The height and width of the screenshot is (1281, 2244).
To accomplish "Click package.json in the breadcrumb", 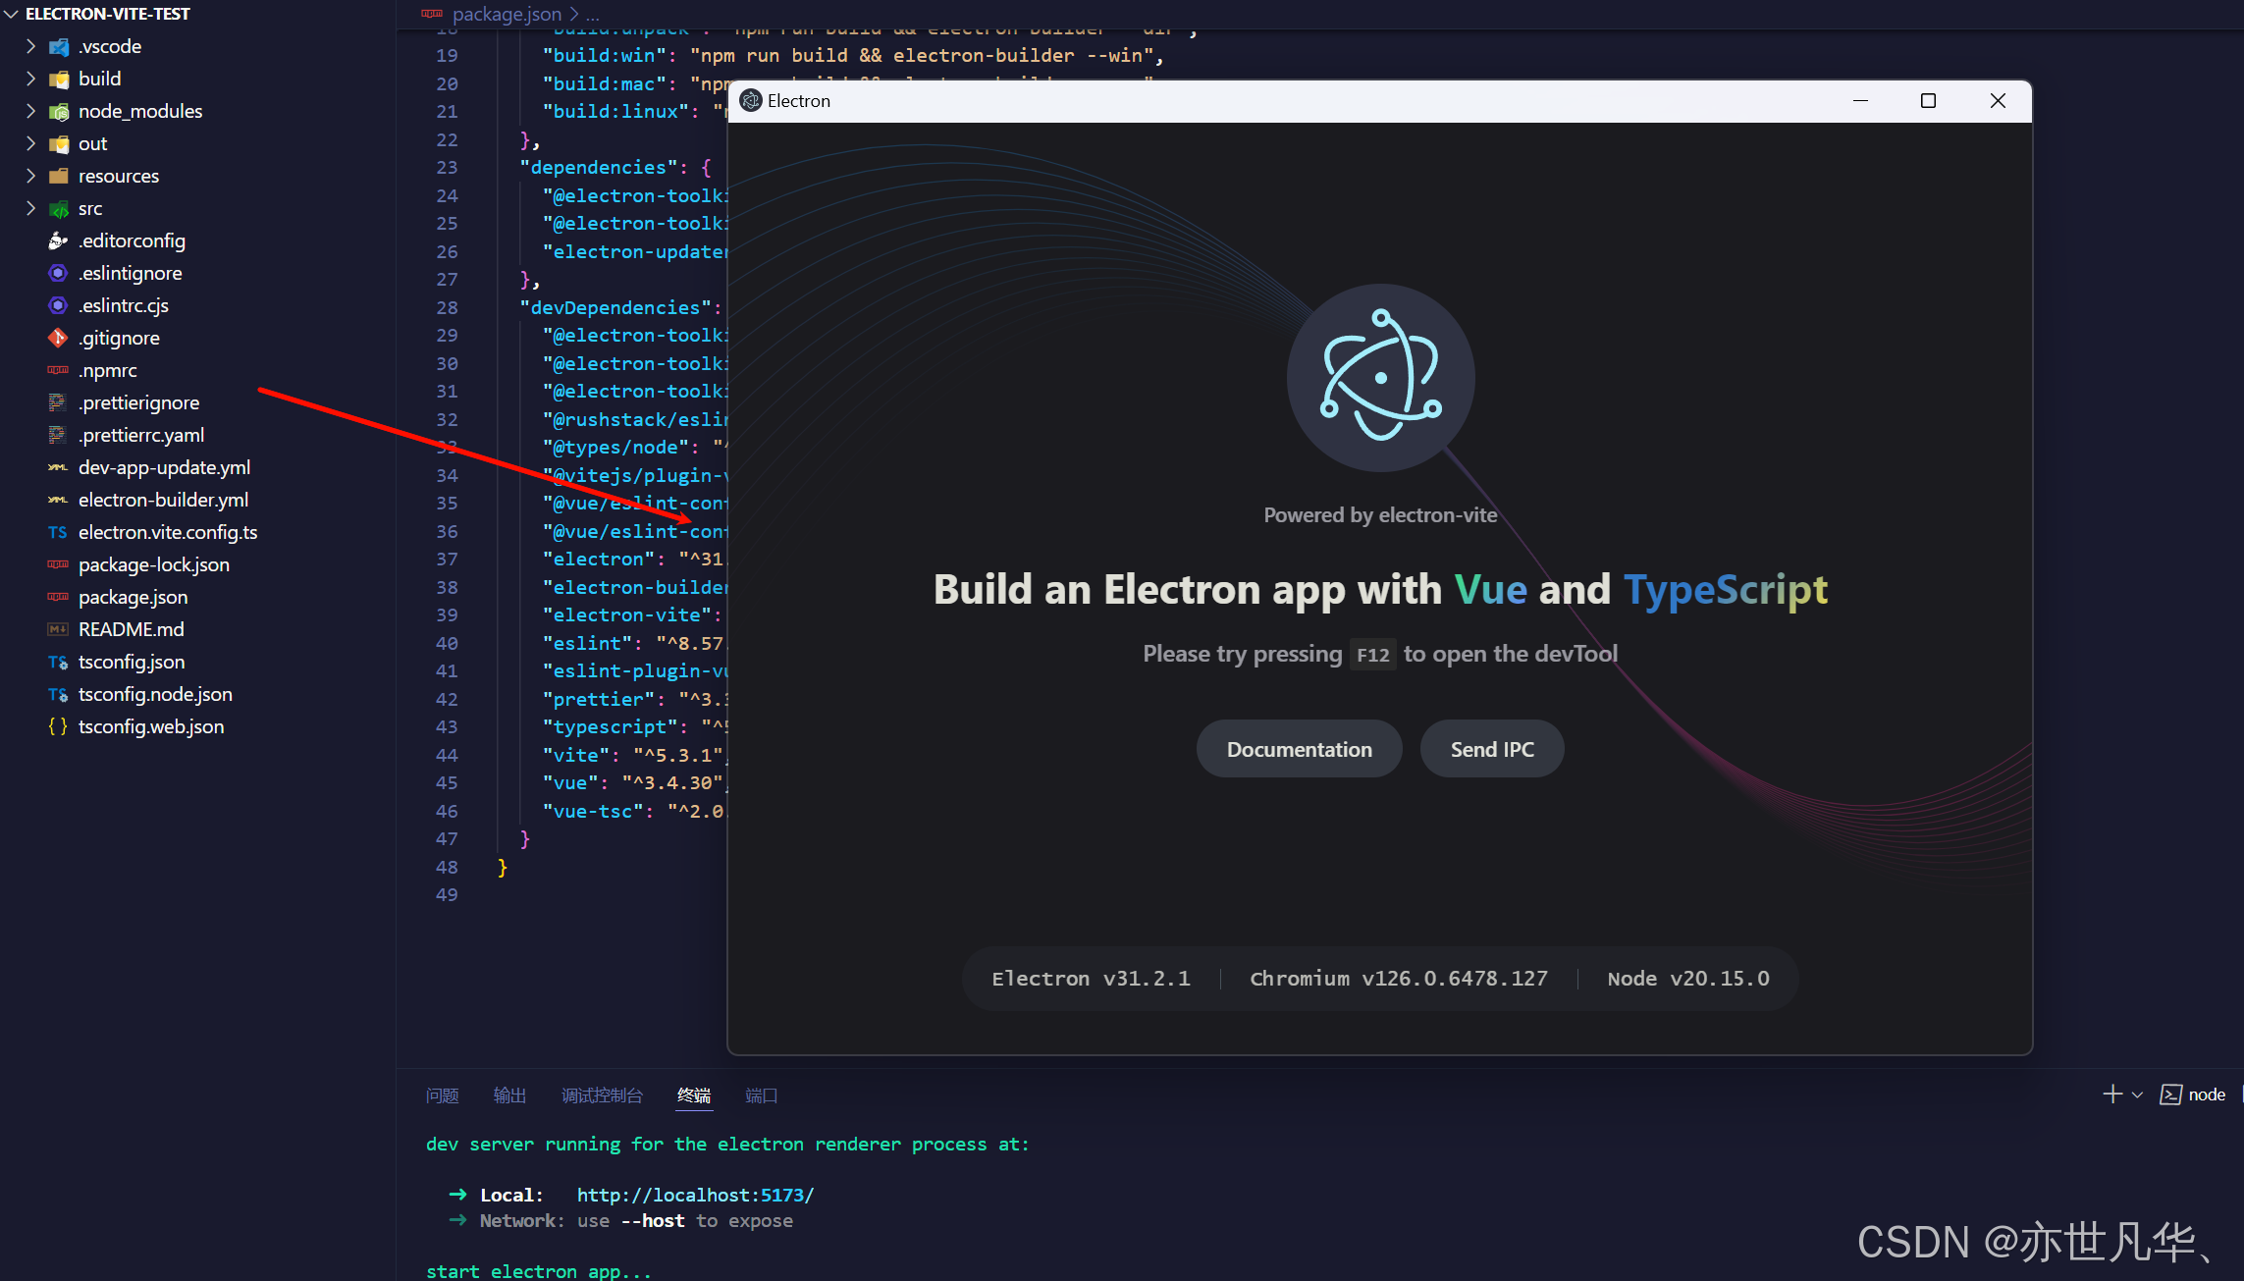I will click(507, 14).
